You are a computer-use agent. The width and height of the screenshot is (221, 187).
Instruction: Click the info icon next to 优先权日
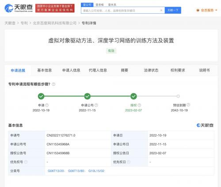129,162
